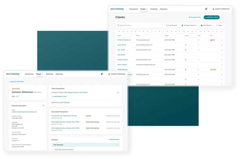Change Rank B dropdown on client profile
The height and width of the screenshot is (159, 240).
(x=18, y=96)
